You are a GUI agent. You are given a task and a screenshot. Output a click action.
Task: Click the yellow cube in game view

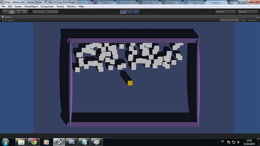pos(130,83)
